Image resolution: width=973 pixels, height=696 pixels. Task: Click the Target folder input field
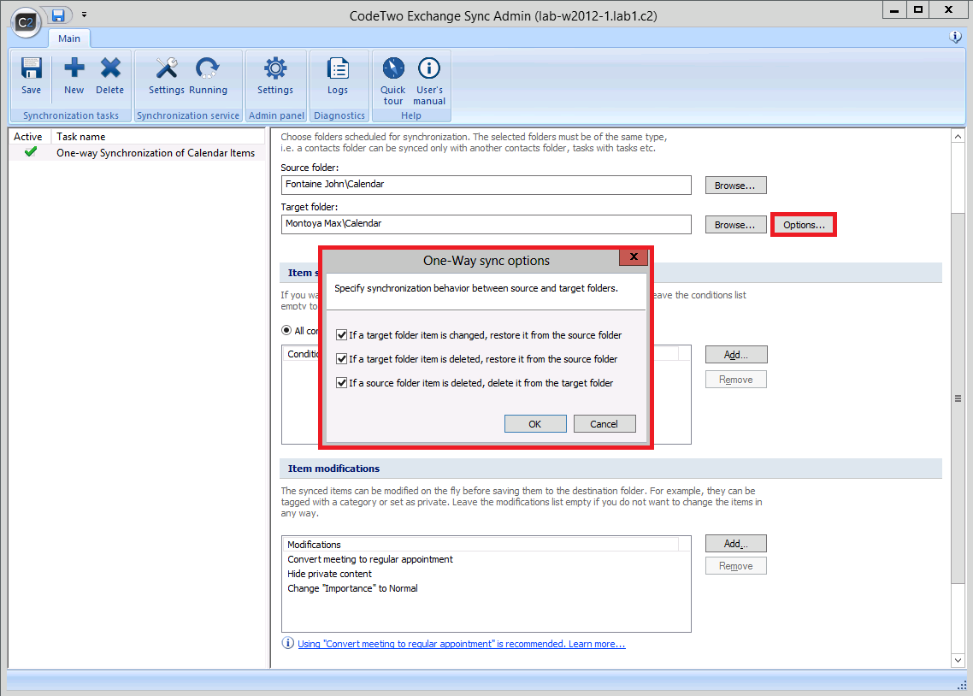(486, 224)
